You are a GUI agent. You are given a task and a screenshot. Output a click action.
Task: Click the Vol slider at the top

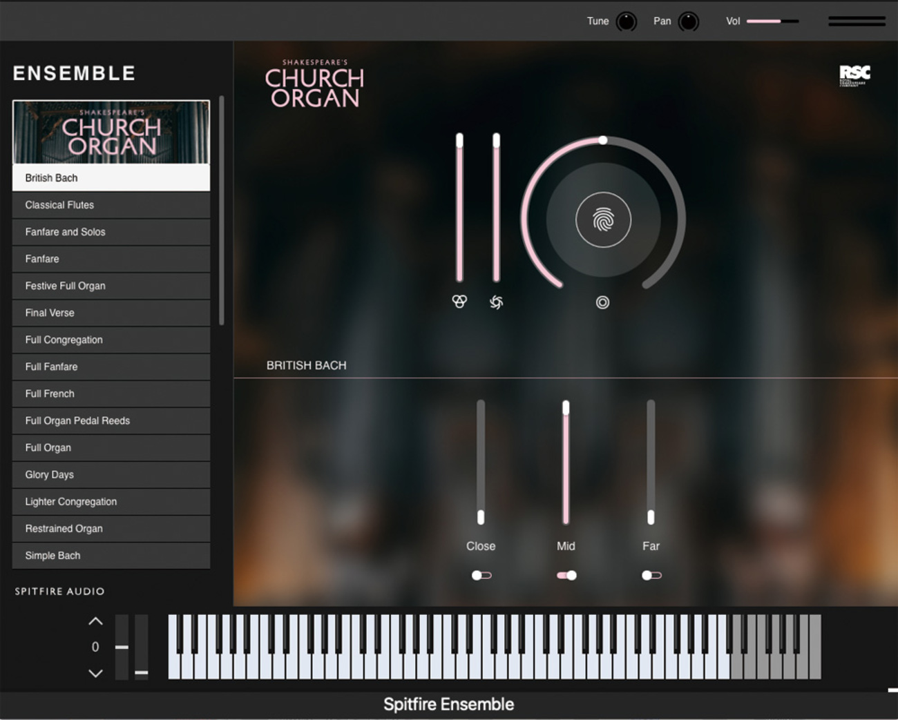coord(772,21)
